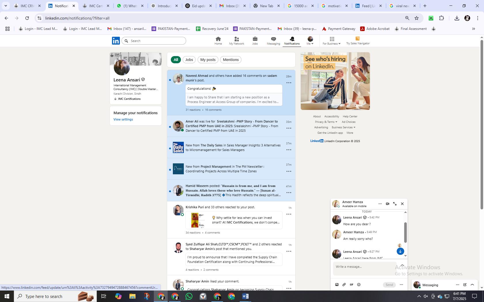The width and height of the screenshot is (484, 302).
Task: Expand Ameer Hamza chat to full size
Action: tap(395, 204)
